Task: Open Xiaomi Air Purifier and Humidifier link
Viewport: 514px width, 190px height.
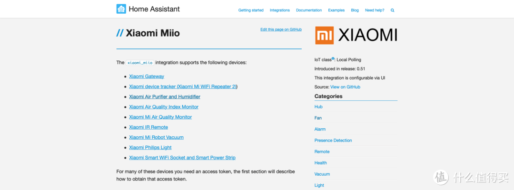Action: tap(165, 97)
